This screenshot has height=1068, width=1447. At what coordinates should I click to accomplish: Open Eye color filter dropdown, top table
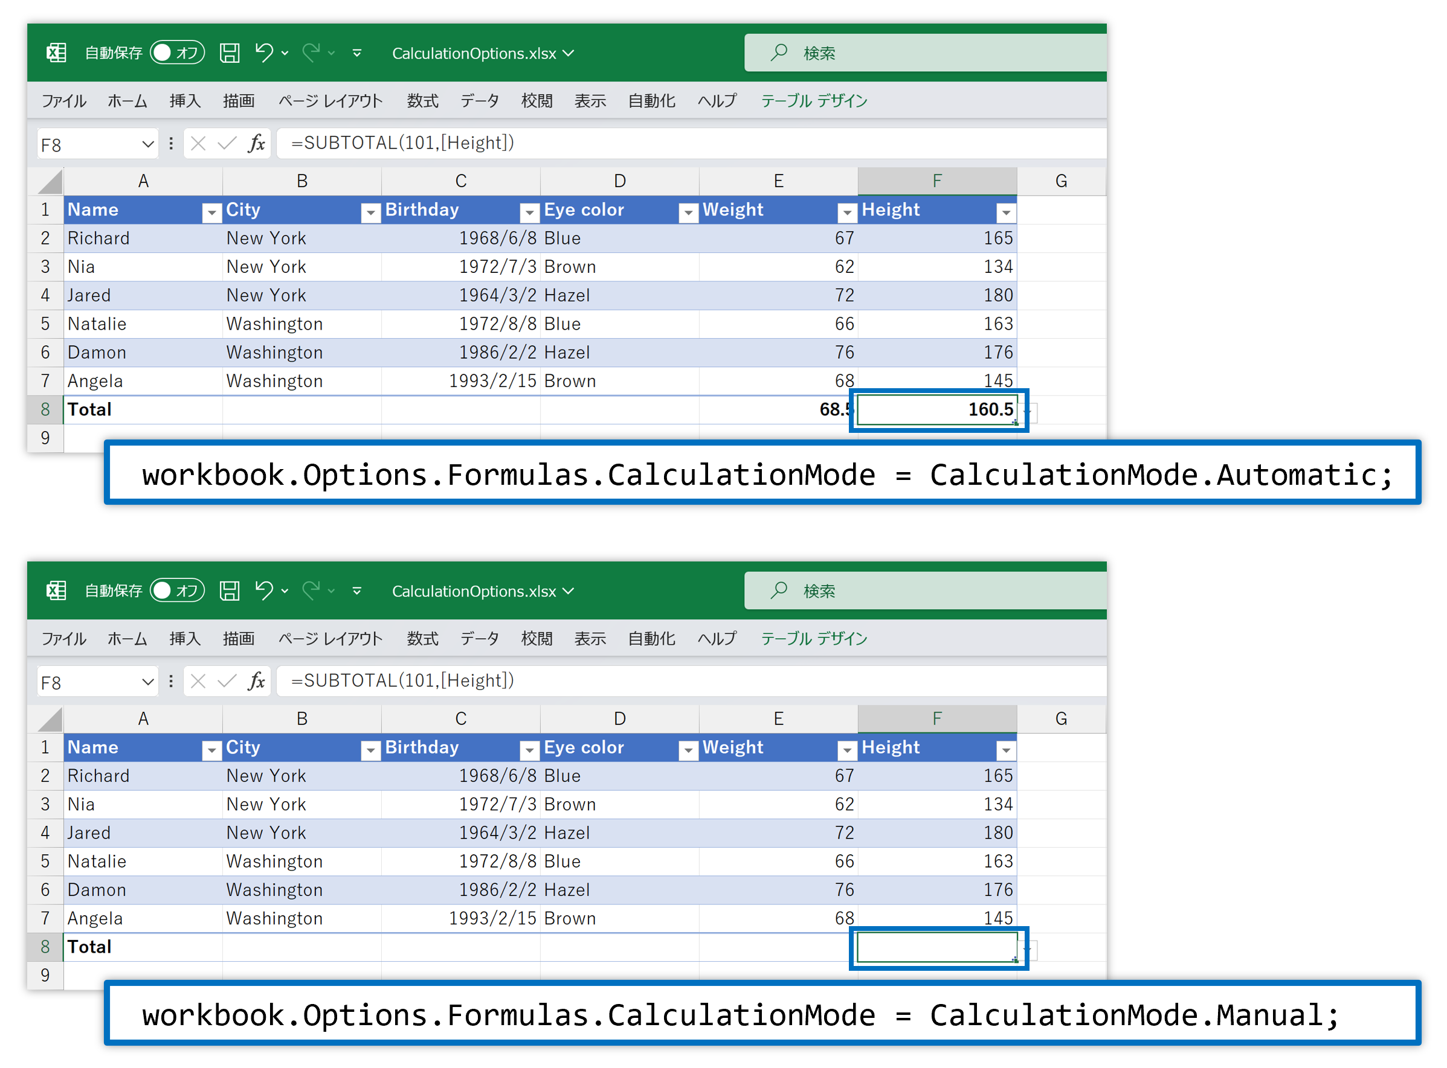pyautogui.click(x=689, y=212)
